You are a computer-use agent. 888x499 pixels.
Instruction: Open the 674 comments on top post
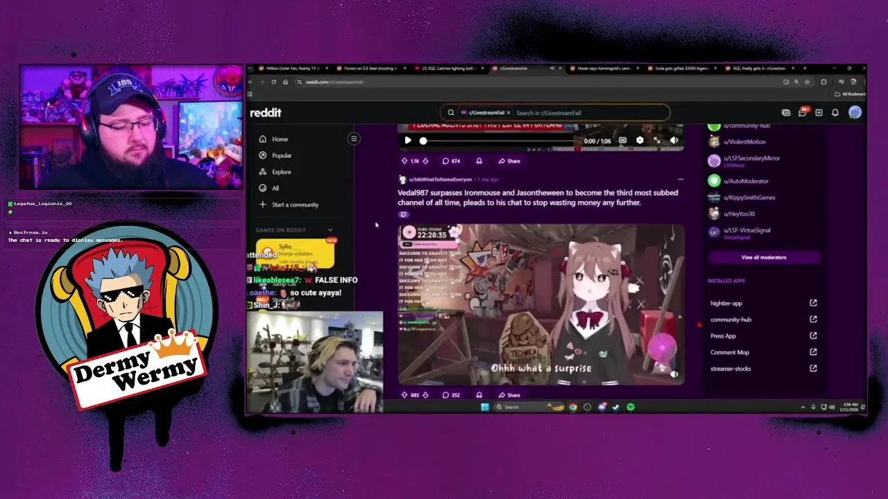451,161
